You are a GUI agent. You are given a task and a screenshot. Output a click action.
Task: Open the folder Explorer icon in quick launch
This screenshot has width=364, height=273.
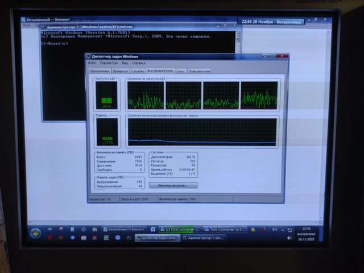95,230
